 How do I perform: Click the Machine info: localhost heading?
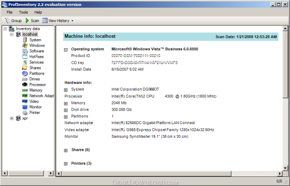coord(90,36)
